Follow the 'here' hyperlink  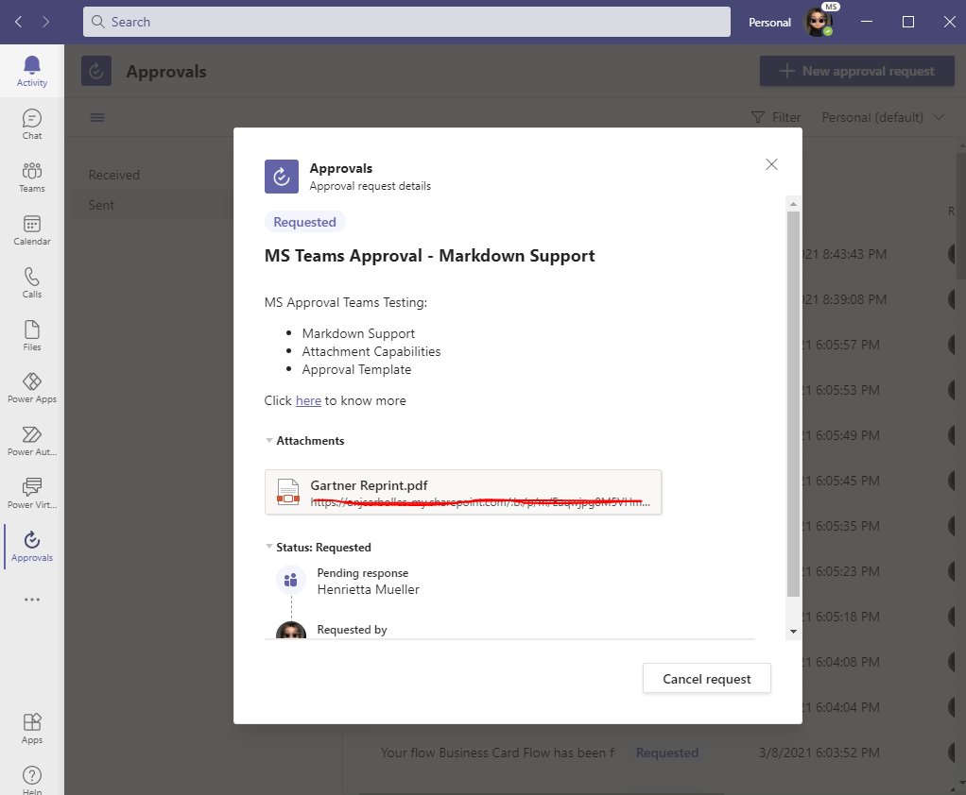(308, 400)
